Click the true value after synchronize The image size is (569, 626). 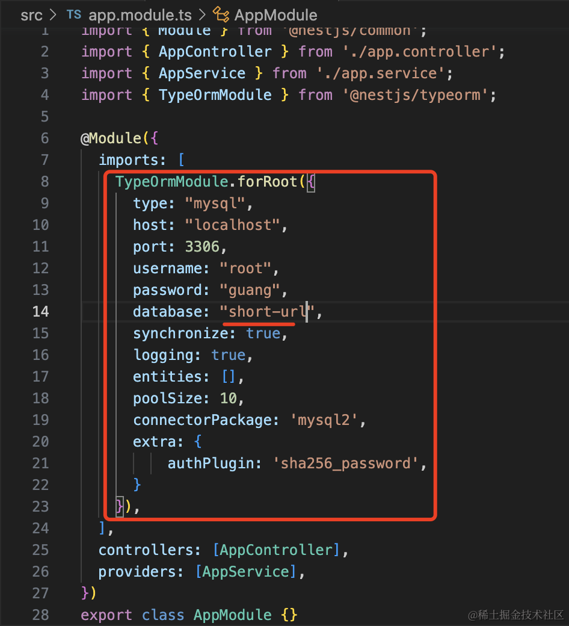click(x=263, y=333)
